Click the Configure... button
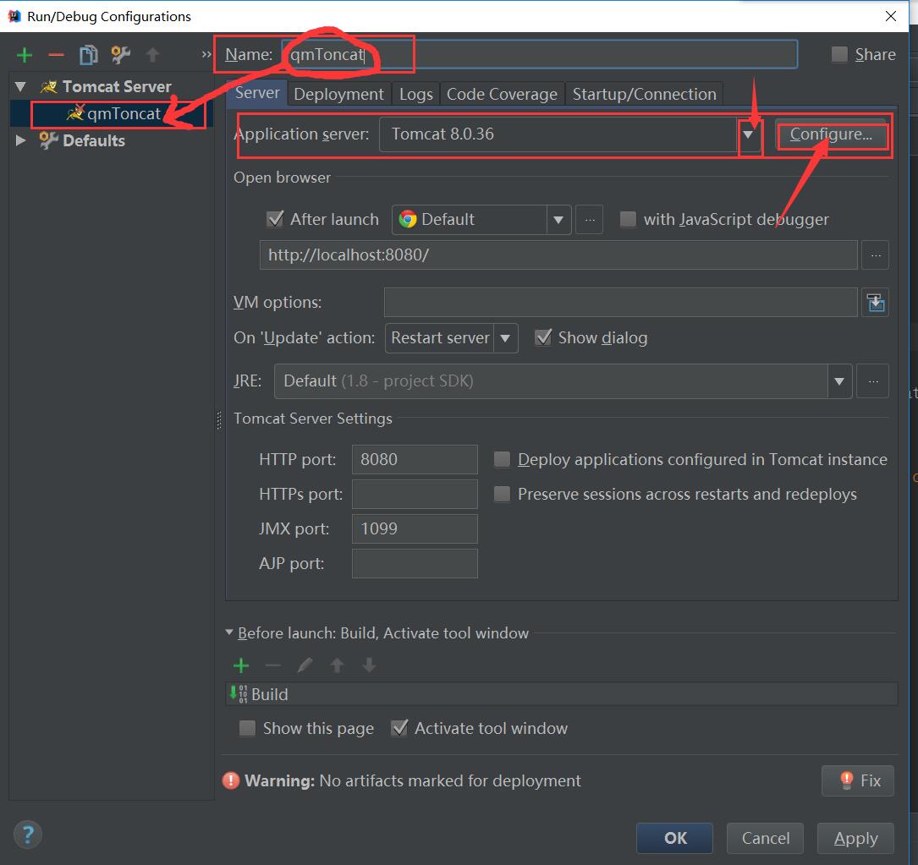 tap(831, 134)
